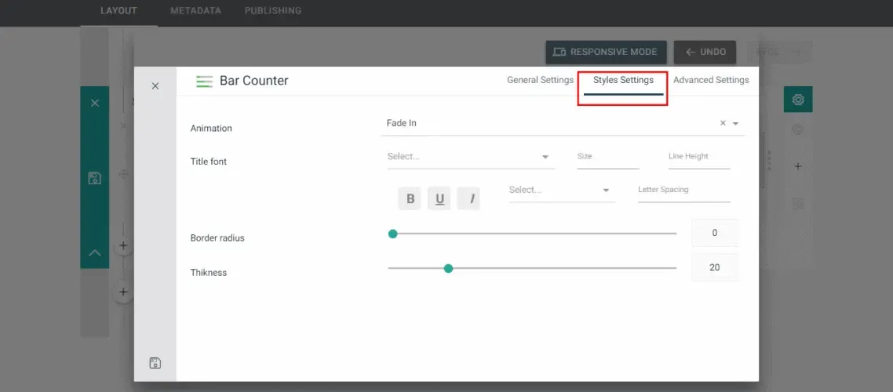Collapse the teal sidebar with up chevron

tap(94, 252)
